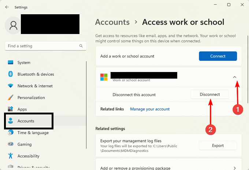Viewport: 249px width, 170px height.
Task: Click 'Add or remove a provisioning package' text
Action: (x=135, y=168)
